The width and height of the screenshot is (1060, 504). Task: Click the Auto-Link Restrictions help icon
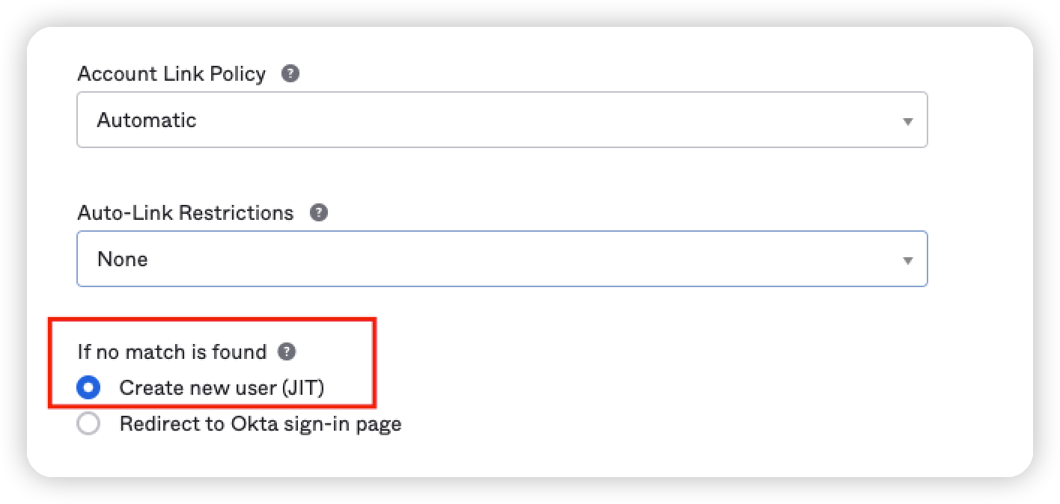319,213
